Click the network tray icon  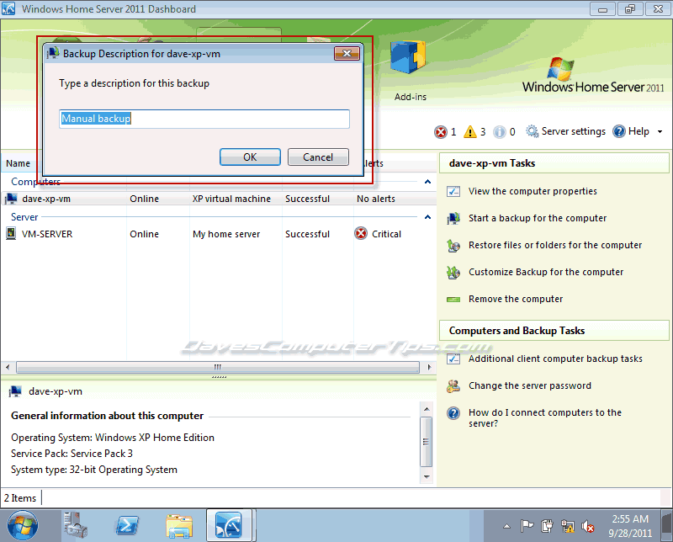pos(567,526)
